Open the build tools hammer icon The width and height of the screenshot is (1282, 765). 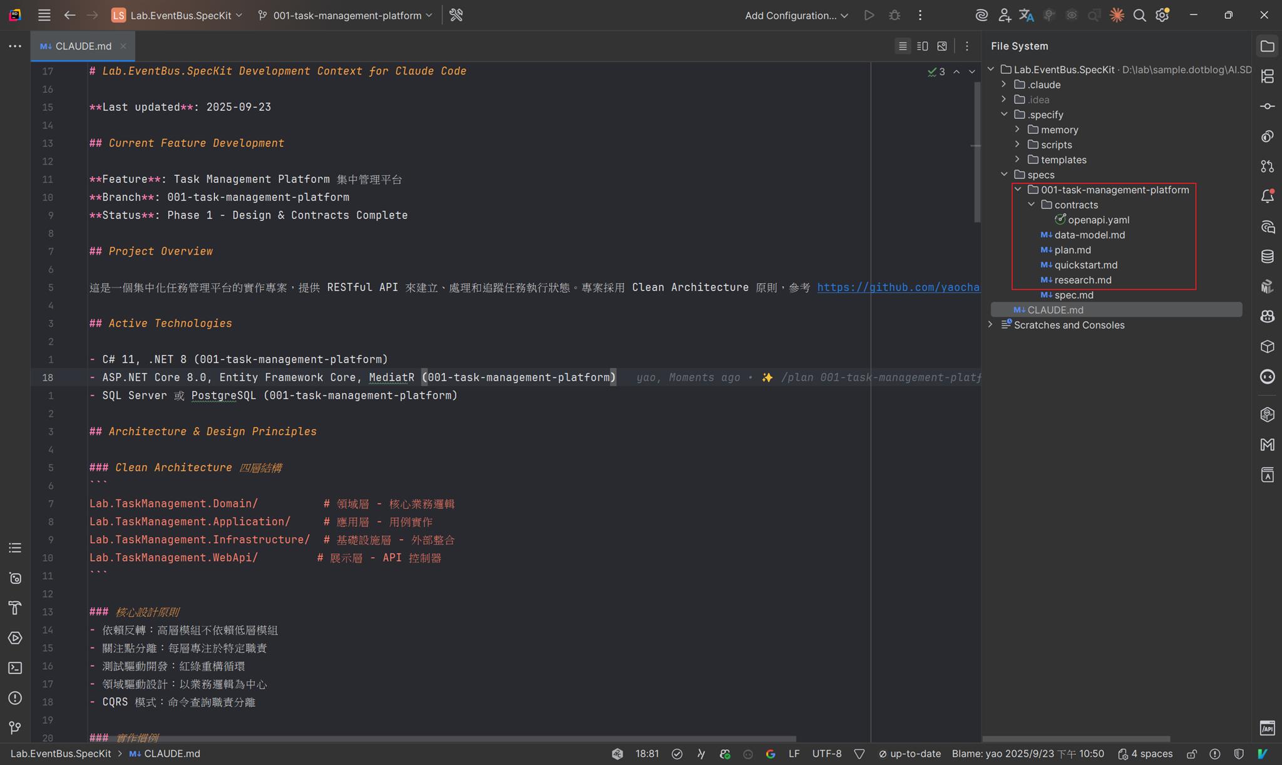(x=456, y=15)
